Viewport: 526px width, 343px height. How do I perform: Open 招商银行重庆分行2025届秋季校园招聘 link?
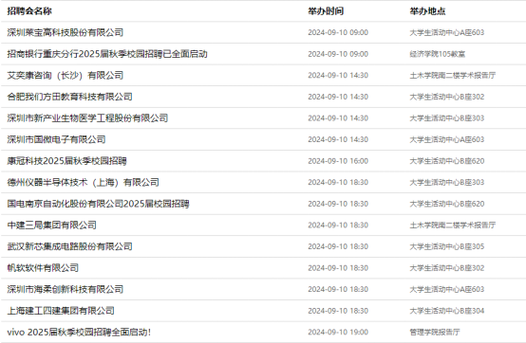[x=107, y=54]
